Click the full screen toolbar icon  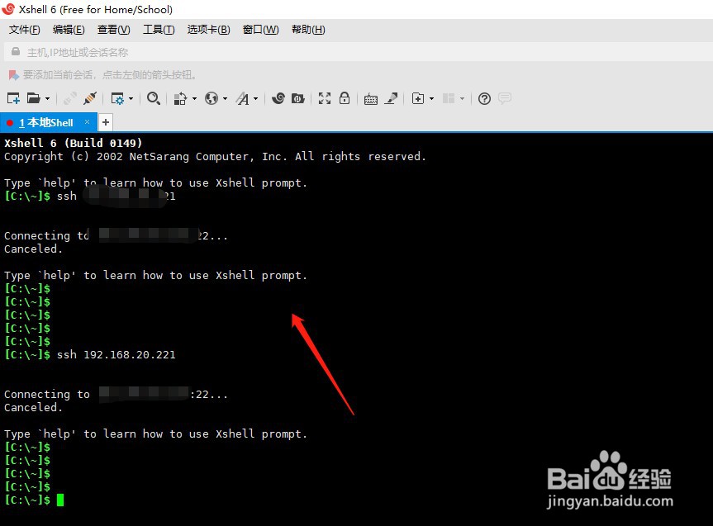point(326,98)
